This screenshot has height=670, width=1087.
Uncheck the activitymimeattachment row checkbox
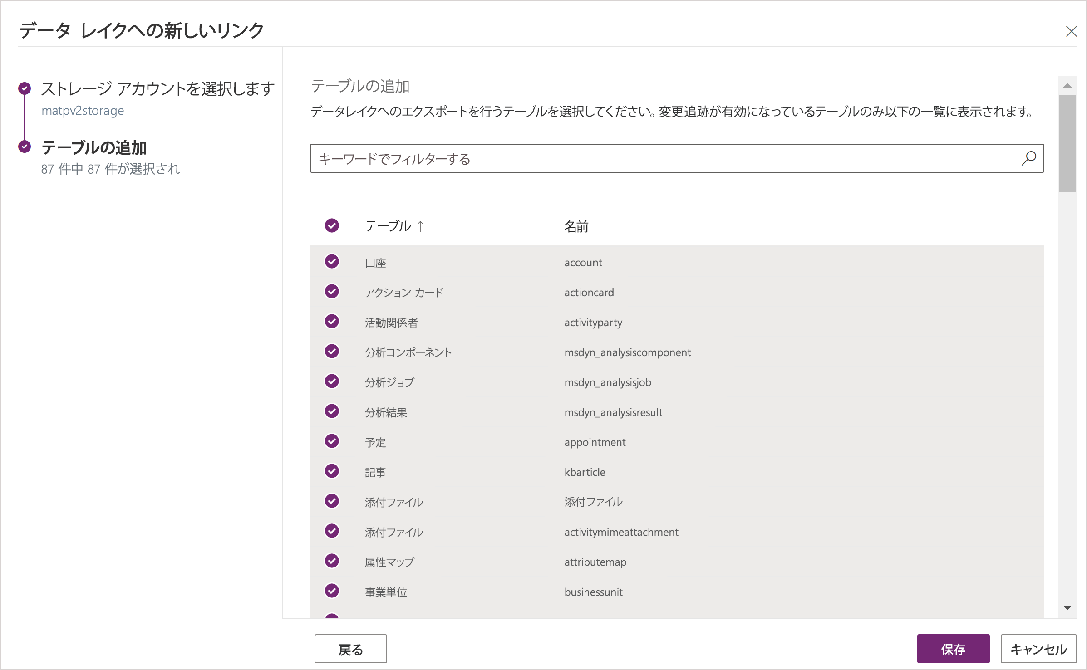click(x=332, y=531)
